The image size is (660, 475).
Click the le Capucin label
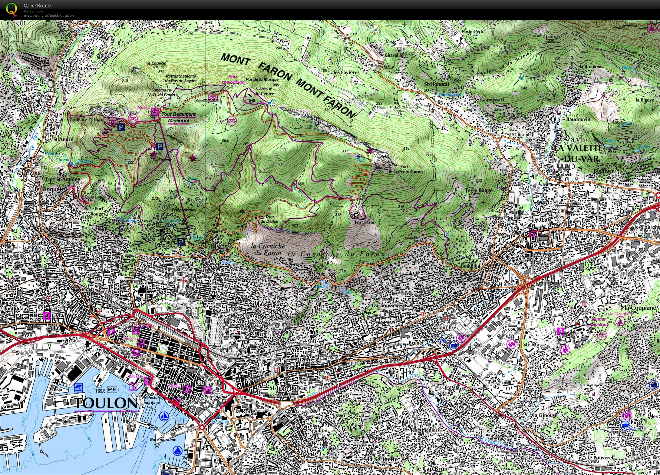coord(157,63)
